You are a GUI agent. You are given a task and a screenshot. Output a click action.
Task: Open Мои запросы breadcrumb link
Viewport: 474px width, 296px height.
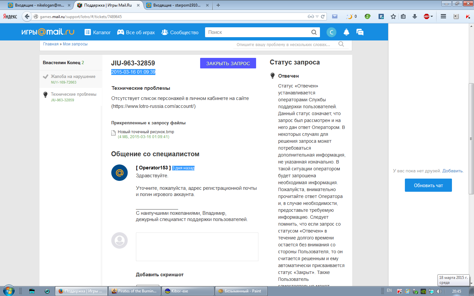(x=75, y=44)
